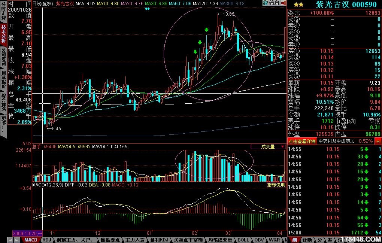Toggle the 细 detail tab at bottom right
This screenshot has height=243, width=382.
coord(295,240)
